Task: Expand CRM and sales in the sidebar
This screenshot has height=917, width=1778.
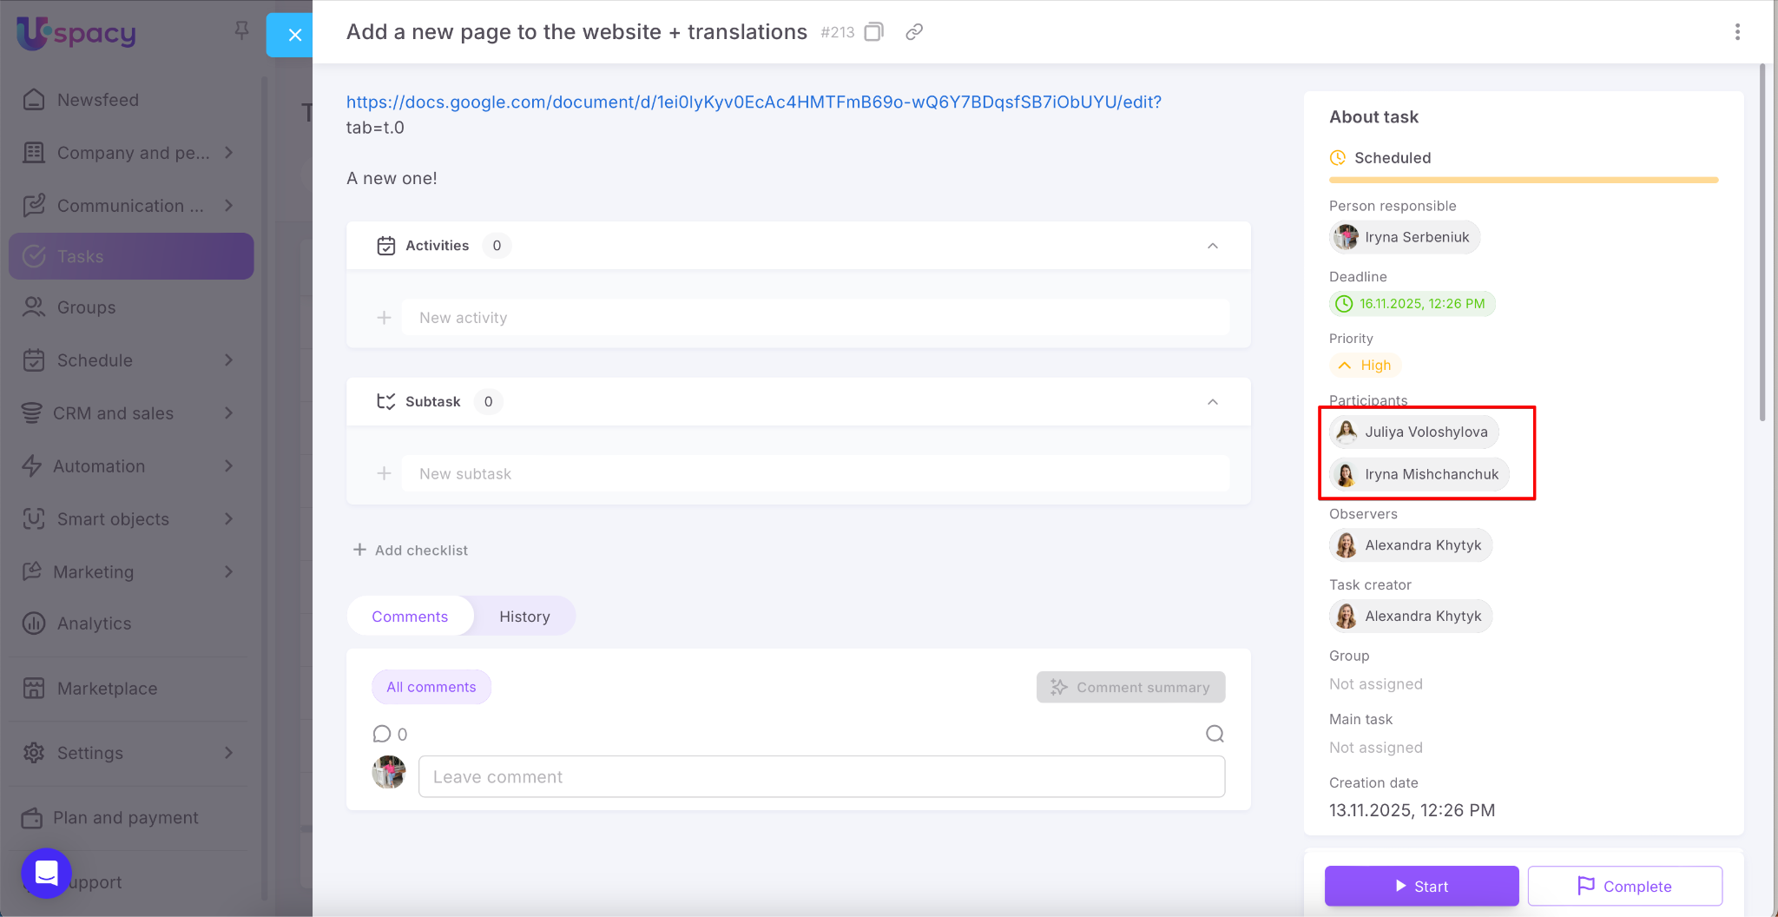Action: point(228,413)
